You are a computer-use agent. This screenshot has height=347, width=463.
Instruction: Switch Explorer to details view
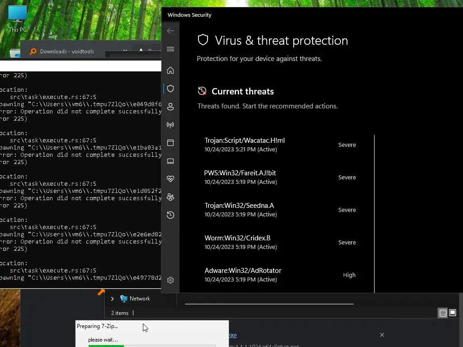coord(443,313)
